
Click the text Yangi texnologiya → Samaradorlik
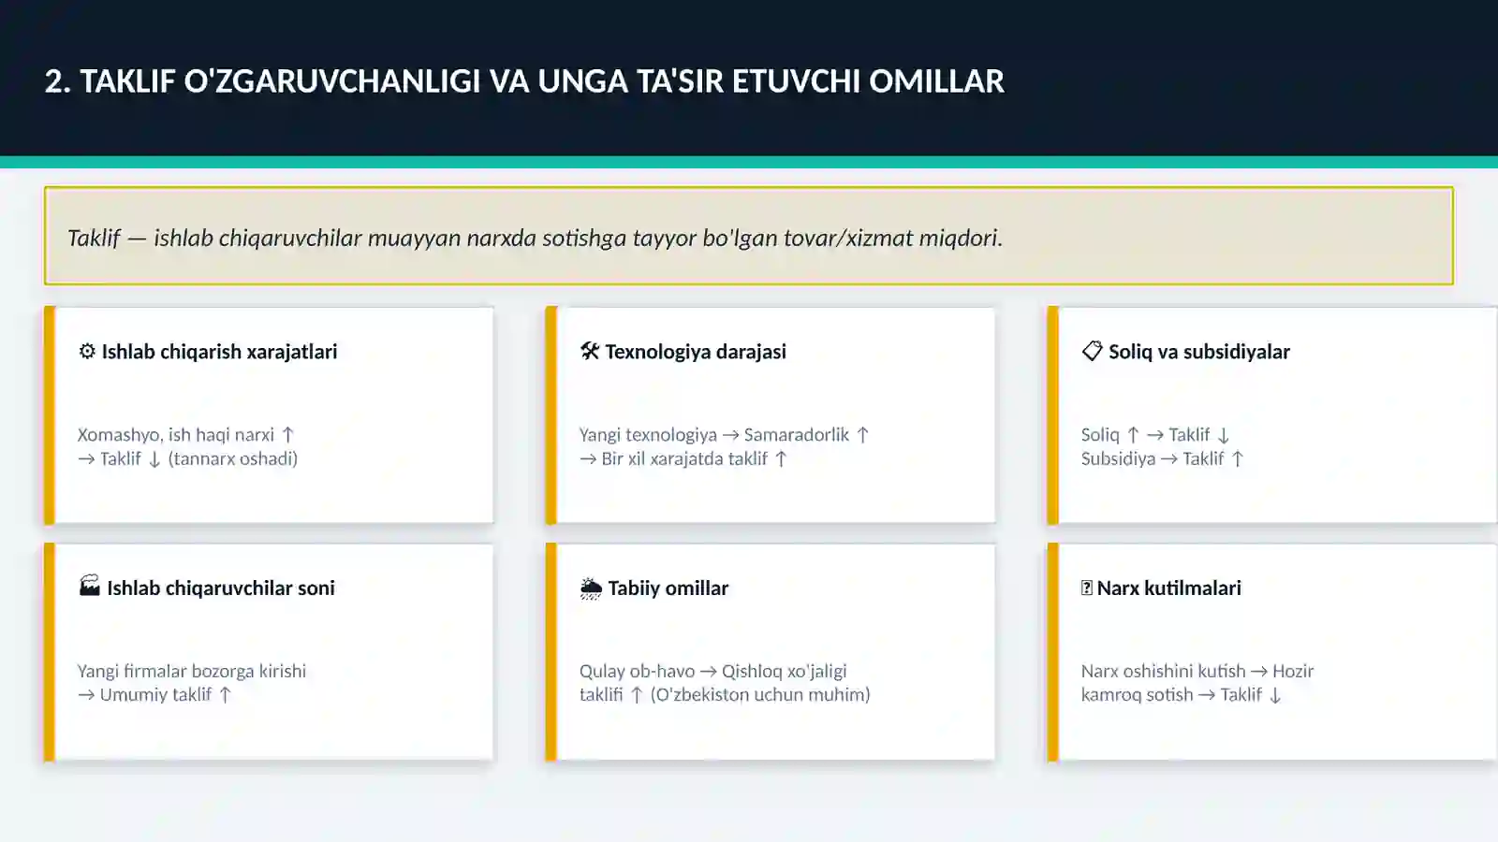pyautogui.click(x=714, y=435)
